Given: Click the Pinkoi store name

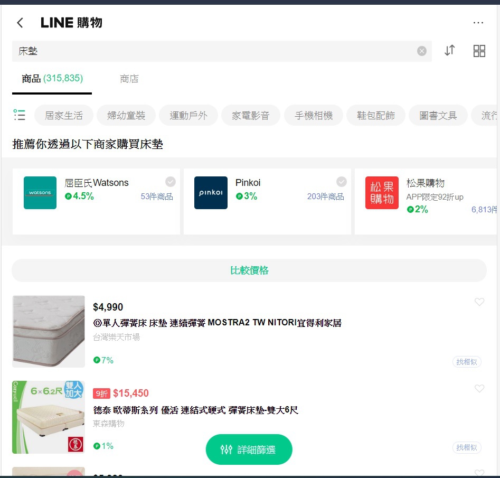Looking at the screenshot, I should point(248,183).
